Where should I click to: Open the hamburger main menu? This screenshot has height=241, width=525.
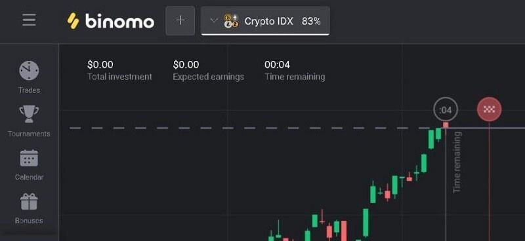(29, 20)
